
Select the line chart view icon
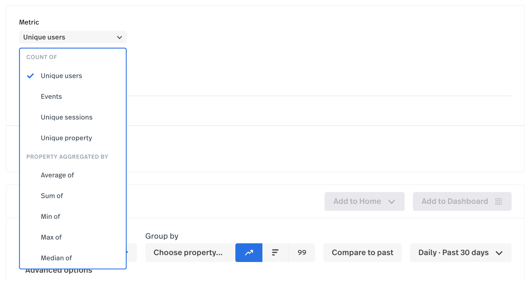(x=249, y=252)
